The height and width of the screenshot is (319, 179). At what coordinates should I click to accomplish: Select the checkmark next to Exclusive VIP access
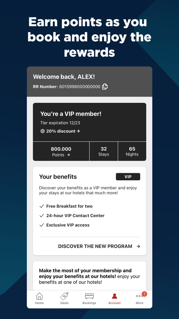pyautogui.click(x=42, y=225)
